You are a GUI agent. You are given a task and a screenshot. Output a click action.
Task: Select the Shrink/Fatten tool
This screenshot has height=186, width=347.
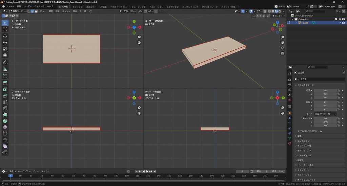(5, 140)
